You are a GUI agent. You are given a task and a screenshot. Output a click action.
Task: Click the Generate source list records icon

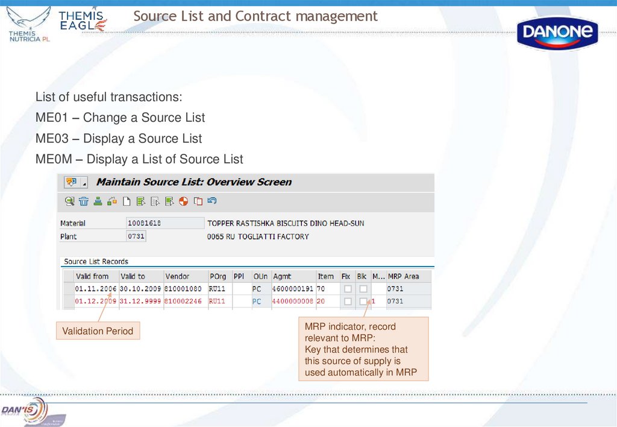(111, 201)
